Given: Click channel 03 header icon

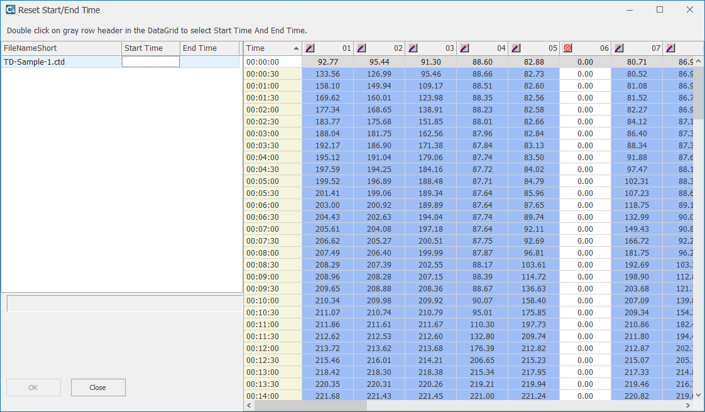Looking at the screenshot, I should pyautogui.click(x=413, y=48).
